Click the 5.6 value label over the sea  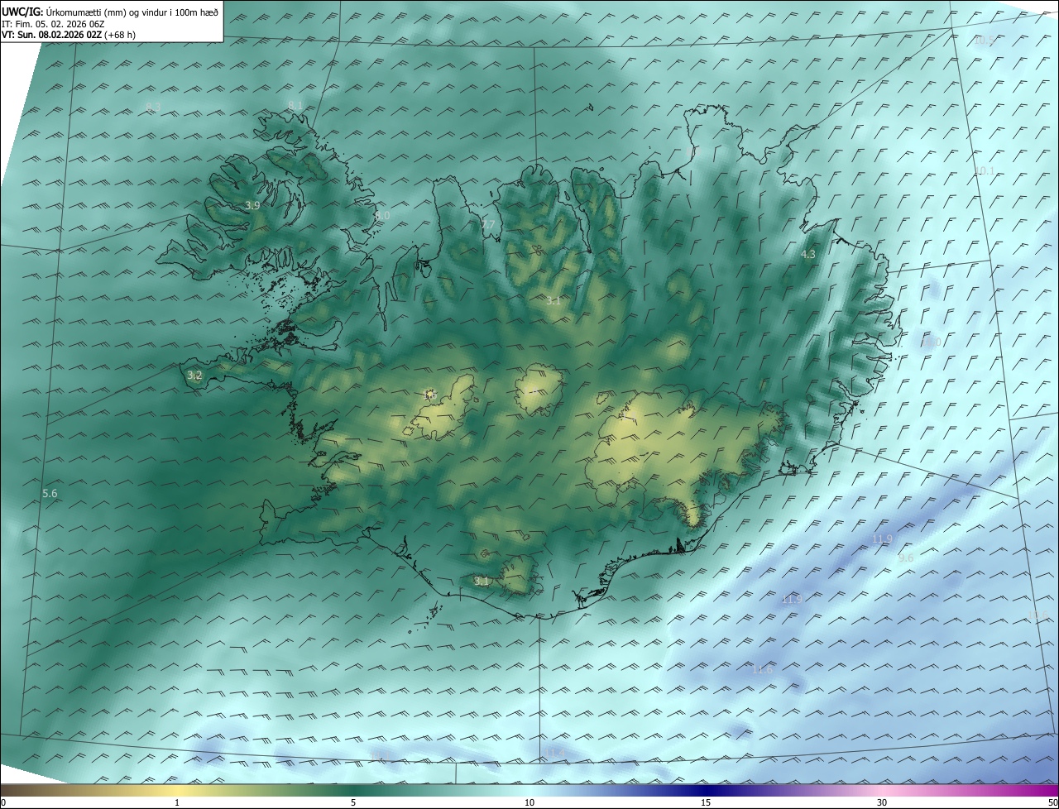[x=50, y=494]
